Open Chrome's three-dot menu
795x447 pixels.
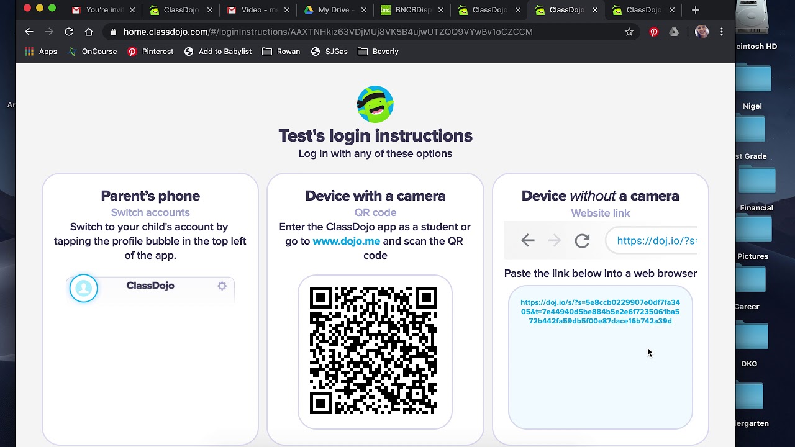pos(722,32)
